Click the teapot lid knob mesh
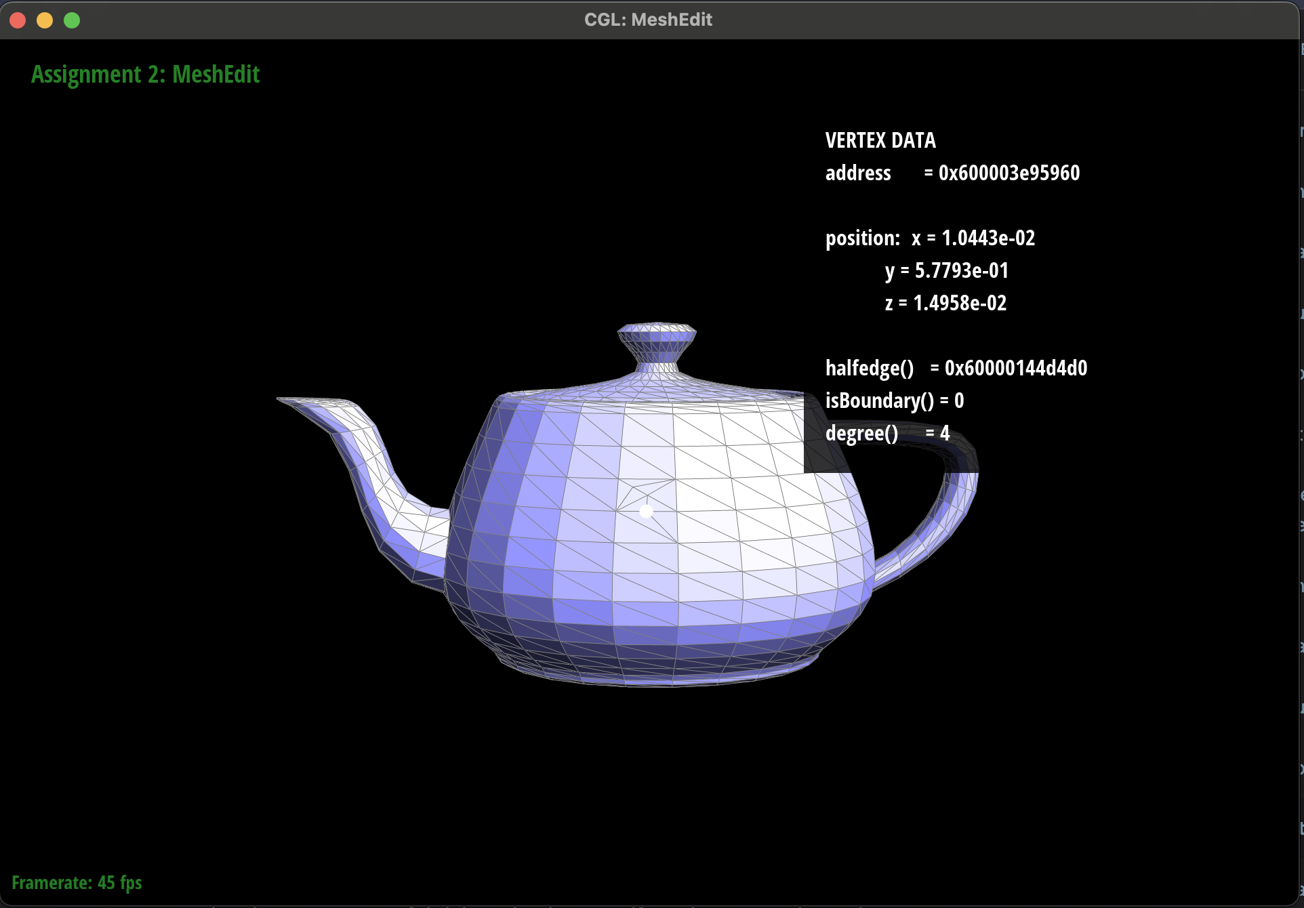 tap(656, 341)
